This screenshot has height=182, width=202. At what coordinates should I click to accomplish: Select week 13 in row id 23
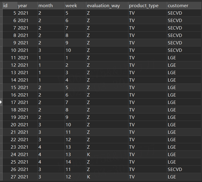pos(75,147)
